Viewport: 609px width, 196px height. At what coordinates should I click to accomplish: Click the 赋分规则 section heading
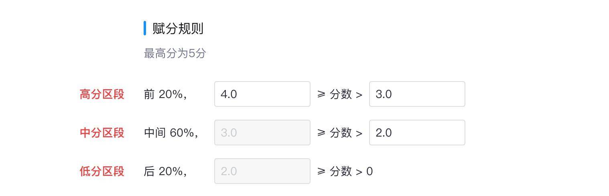pyautogui.click(x=178, y=29)
